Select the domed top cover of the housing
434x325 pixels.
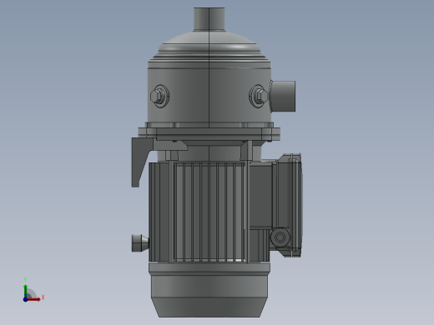(x=209, y=46)
